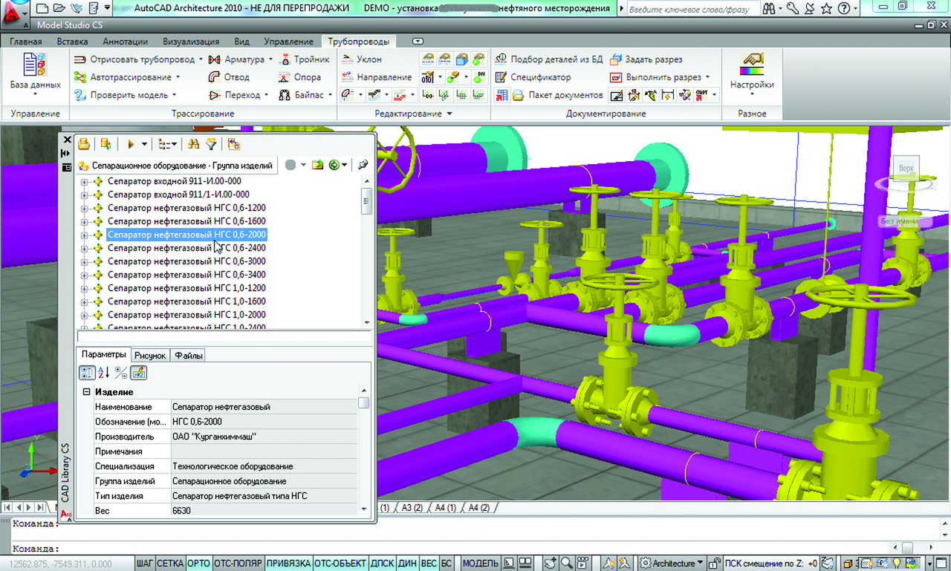Toggle ОРТО mode in status bar

tap(198, 564)
